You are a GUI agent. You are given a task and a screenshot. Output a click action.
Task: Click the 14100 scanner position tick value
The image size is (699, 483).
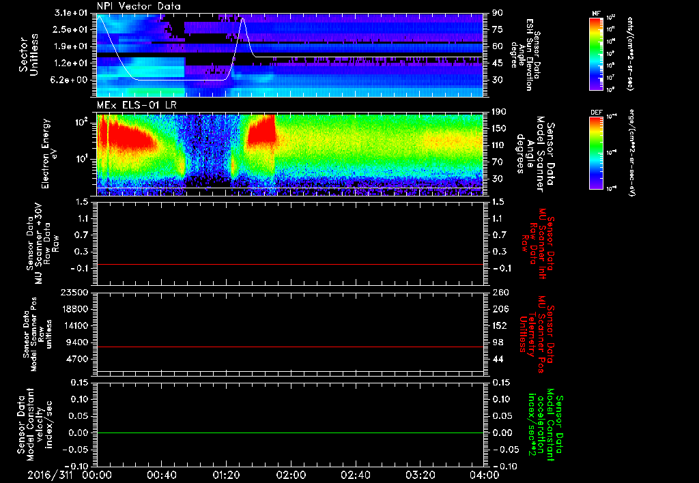74,325
